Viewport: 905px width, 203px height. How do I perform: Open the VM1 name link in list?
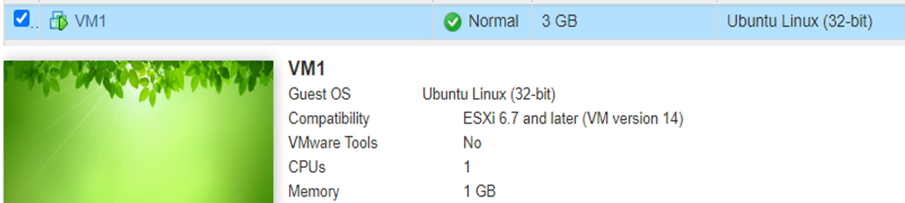[90, 21]
